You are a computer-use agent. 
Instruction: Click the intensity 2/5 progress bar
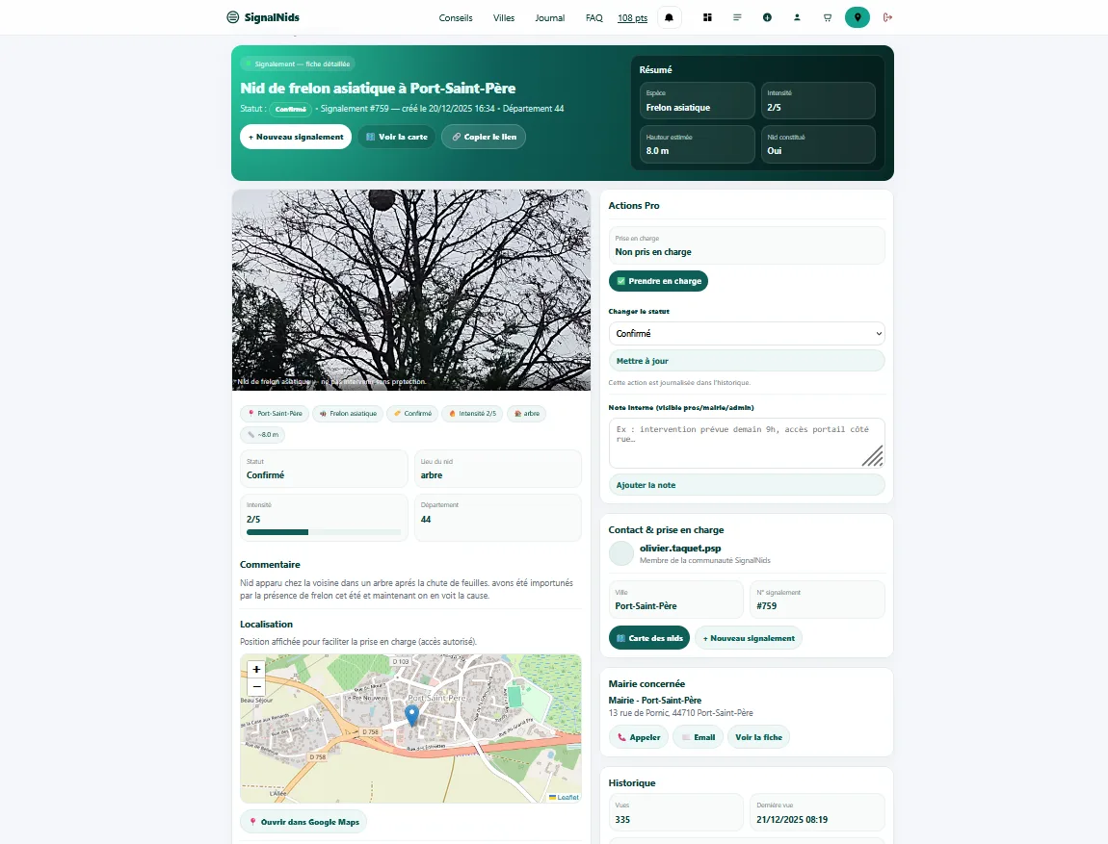click(x=324, y=531)
